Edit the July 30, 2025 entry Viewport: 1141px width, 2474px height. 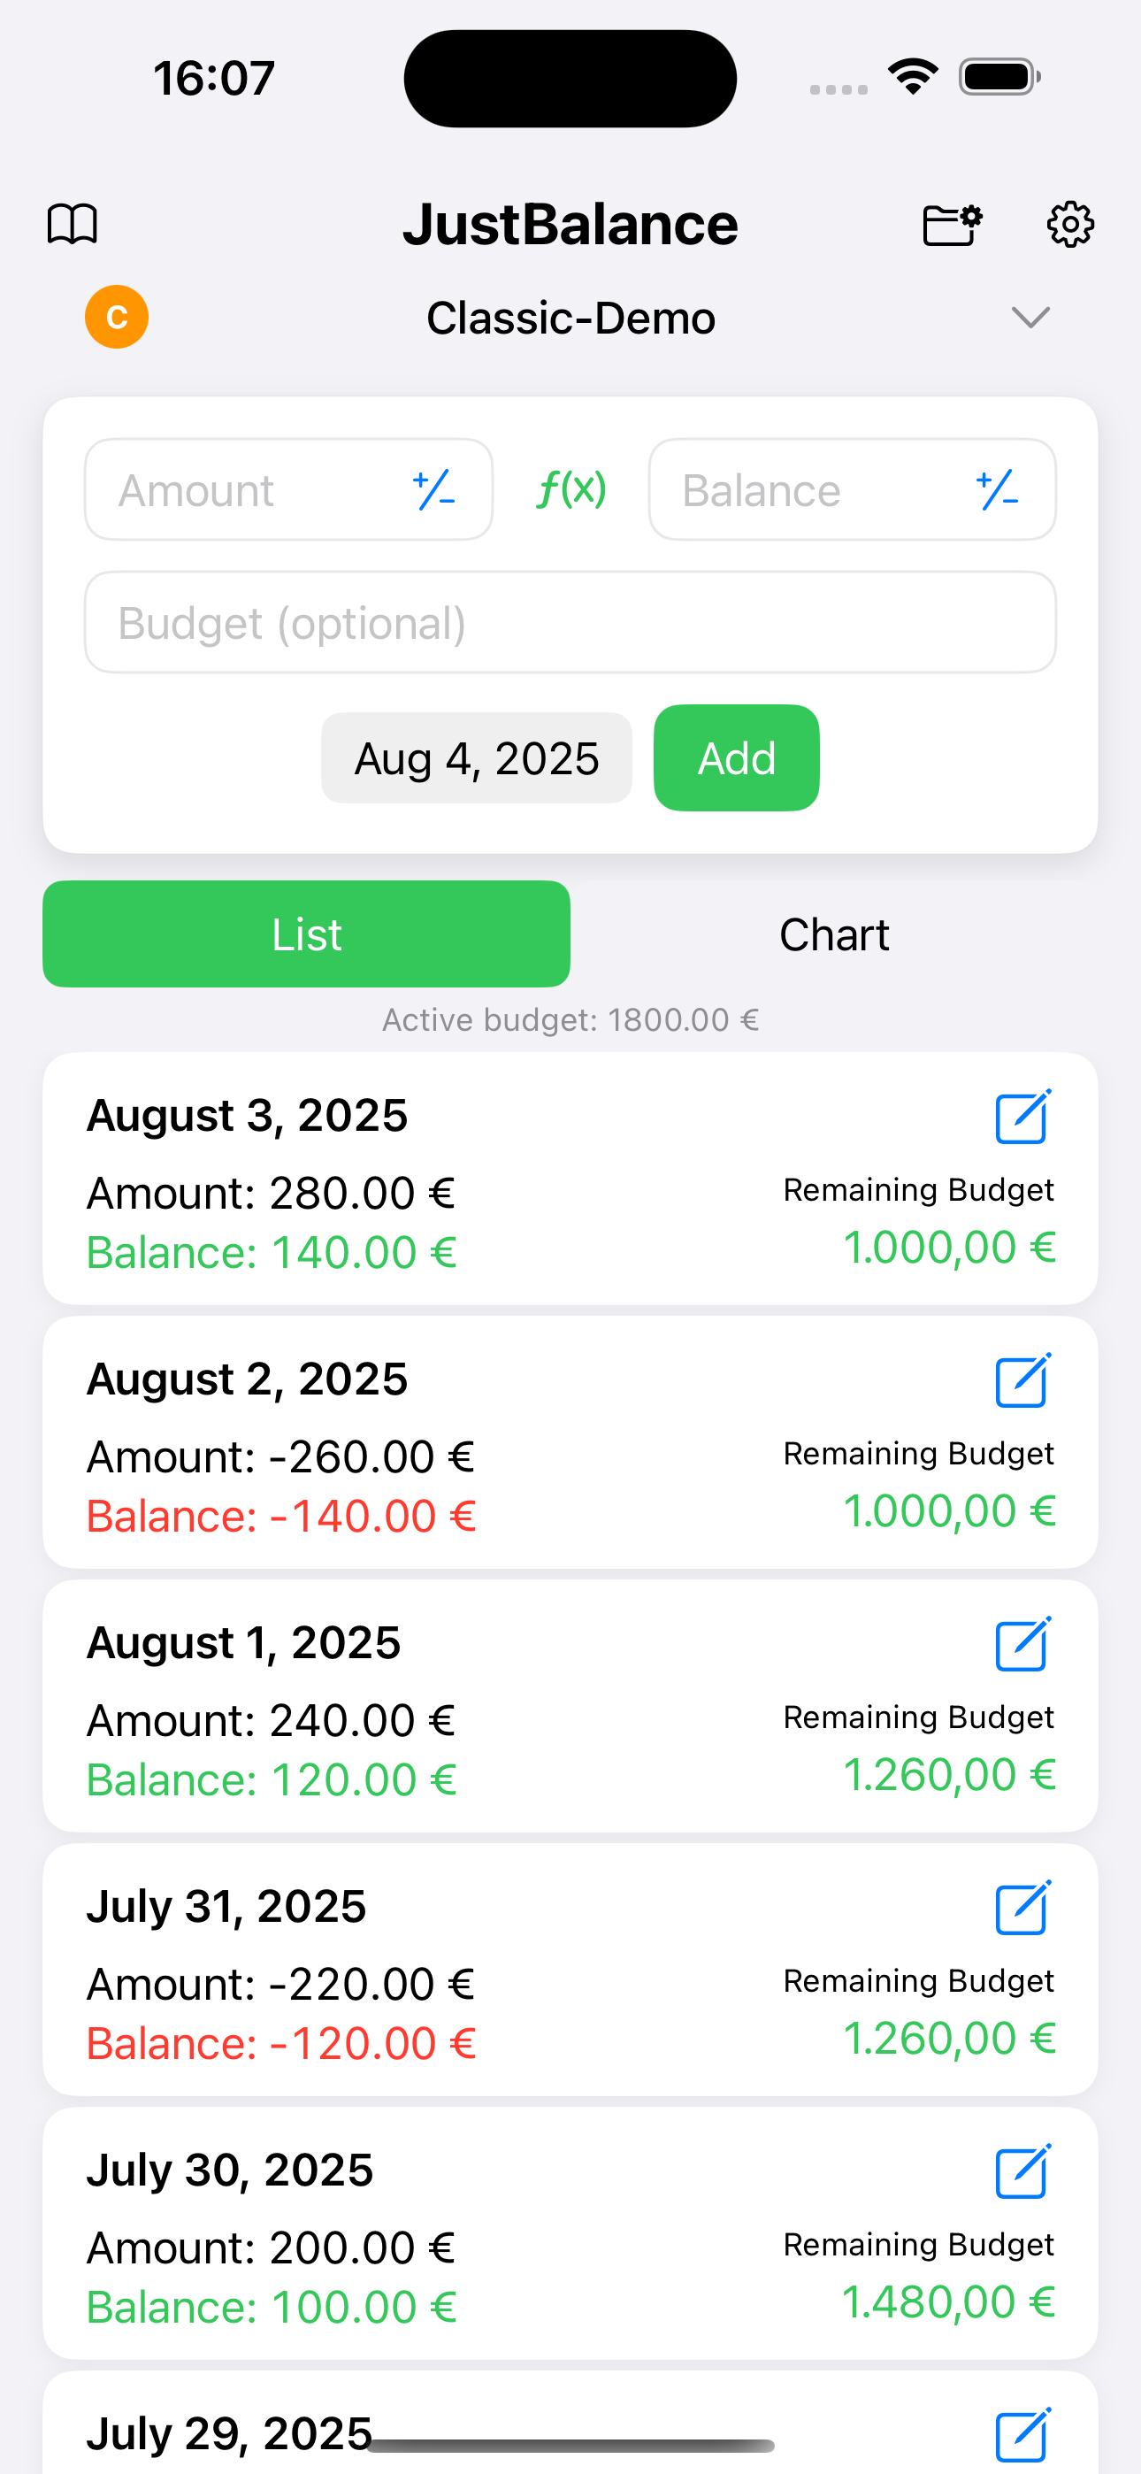tap(1022, 2172)
